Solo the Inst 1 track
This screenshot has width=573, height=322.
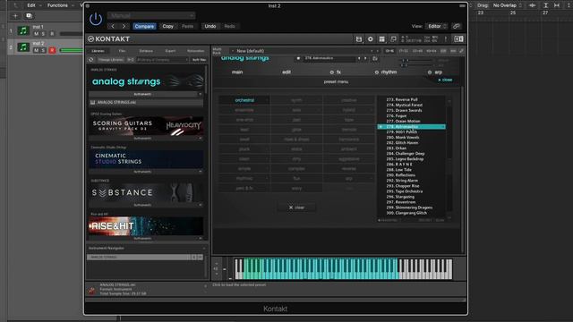point(43,34)
